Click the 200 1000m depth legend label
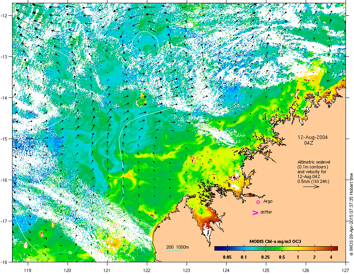Screen dimensions: 354x274 (x=178, y=247)
